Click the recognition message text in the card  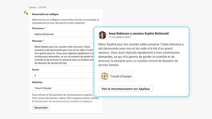tap(141, 55)
